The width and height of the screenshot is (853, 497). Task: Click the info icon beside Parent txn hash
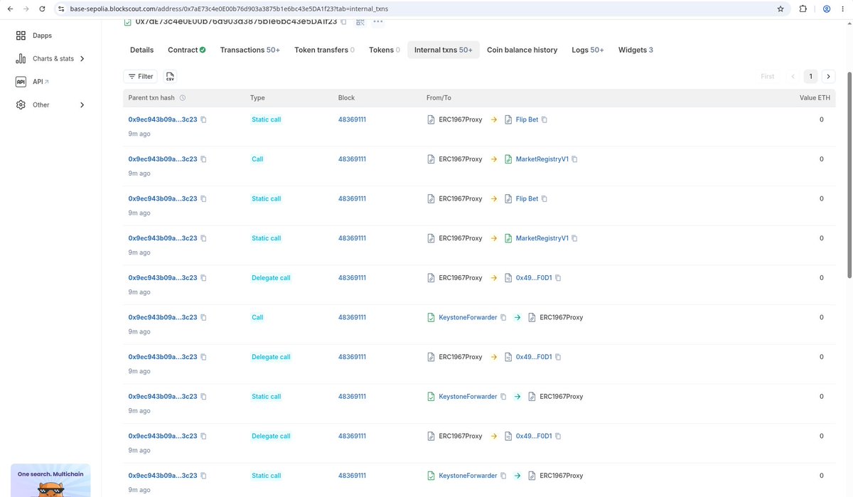(183, 98)
